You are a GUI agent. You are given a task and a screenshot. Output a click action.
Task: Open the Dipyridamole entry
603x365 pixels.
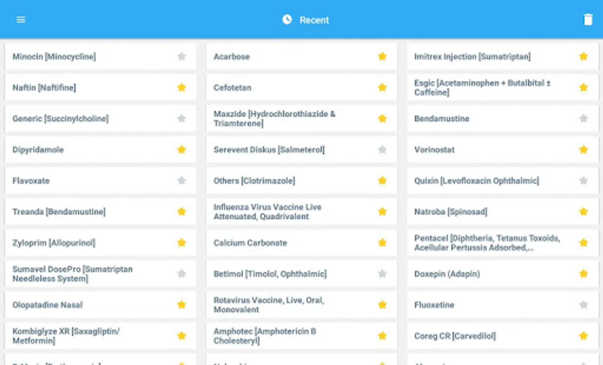pos(100,149)
